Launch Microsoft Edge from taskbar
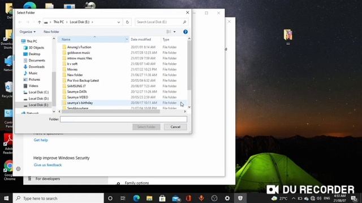Screen dimensions: 362x203 point(136,198)
